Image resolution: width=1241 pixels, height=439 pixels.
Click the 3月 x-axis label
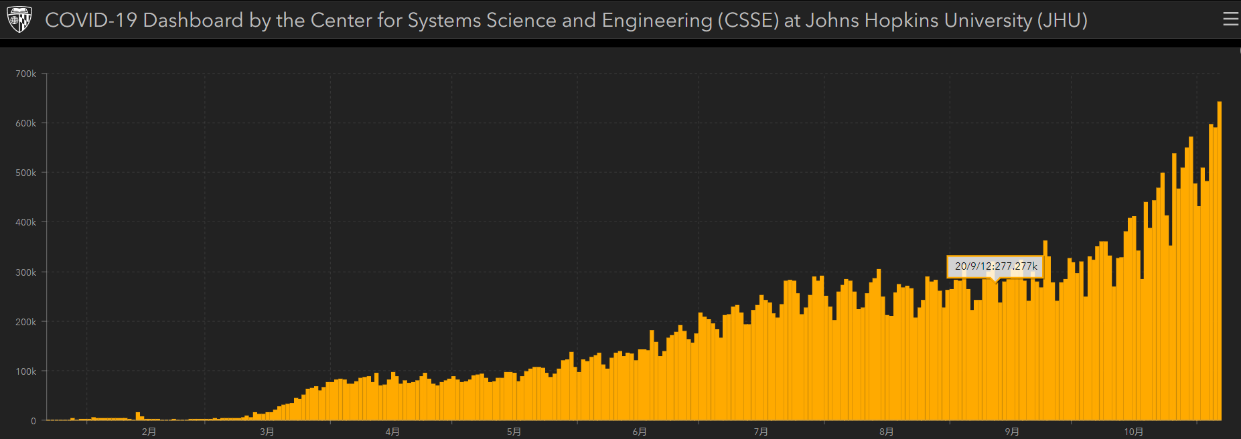point(267,432)
